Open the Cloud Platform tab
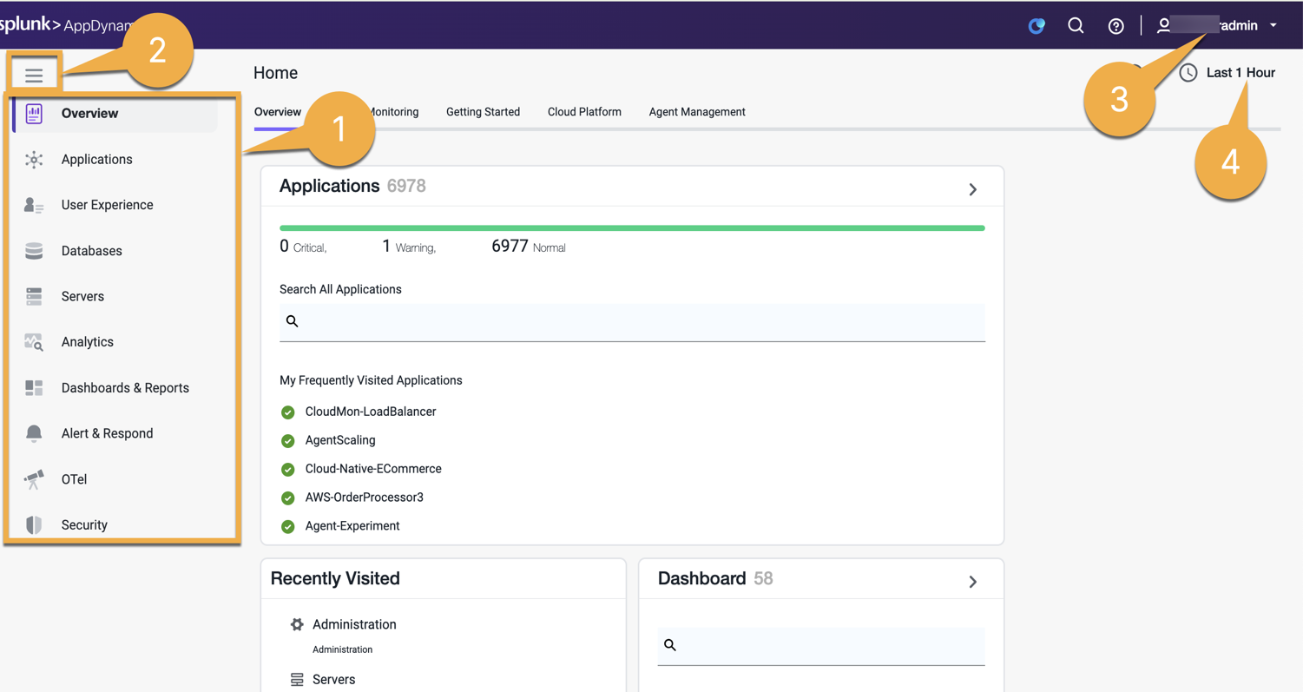This screenshot has height=692, width=1303. point(584,112)
